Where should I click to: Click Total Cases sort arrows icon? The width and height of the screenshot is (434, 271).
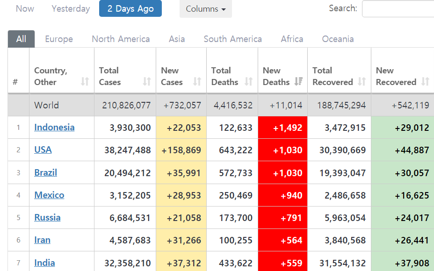click(147, 82)
